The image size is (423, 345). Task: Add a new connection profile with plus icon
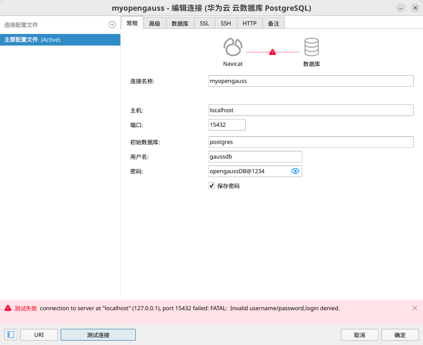tap(112, 25)
